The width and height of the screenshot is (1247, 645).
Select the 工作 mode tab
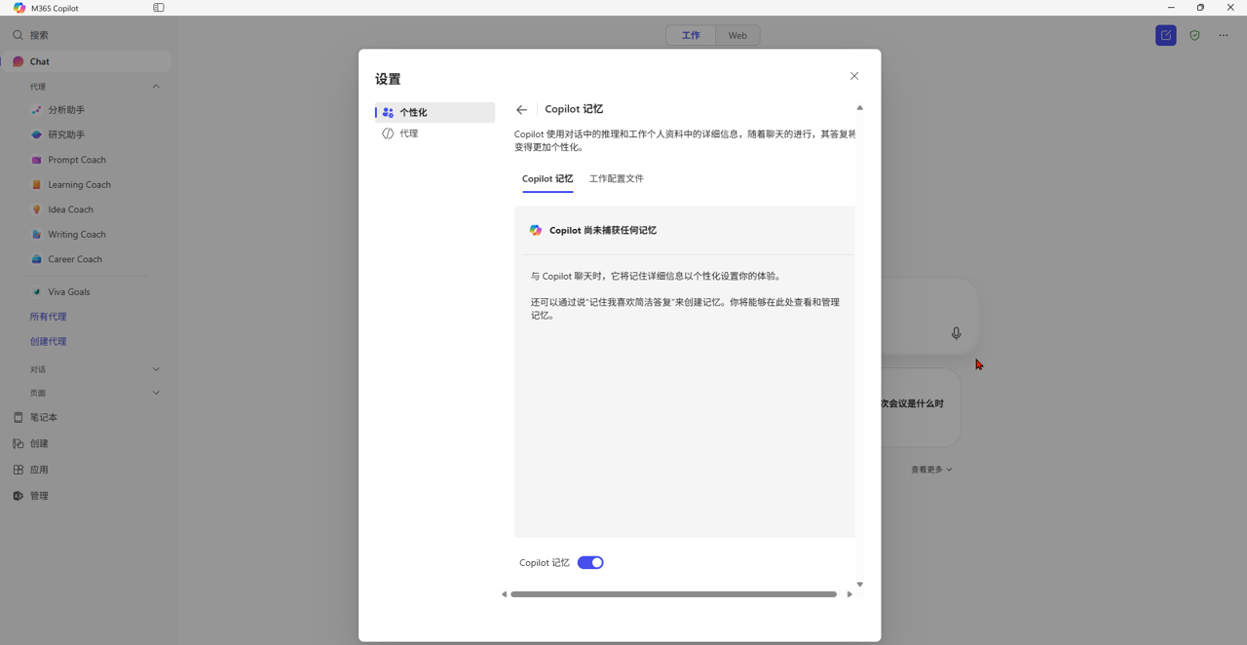click(x=691, y=35)
